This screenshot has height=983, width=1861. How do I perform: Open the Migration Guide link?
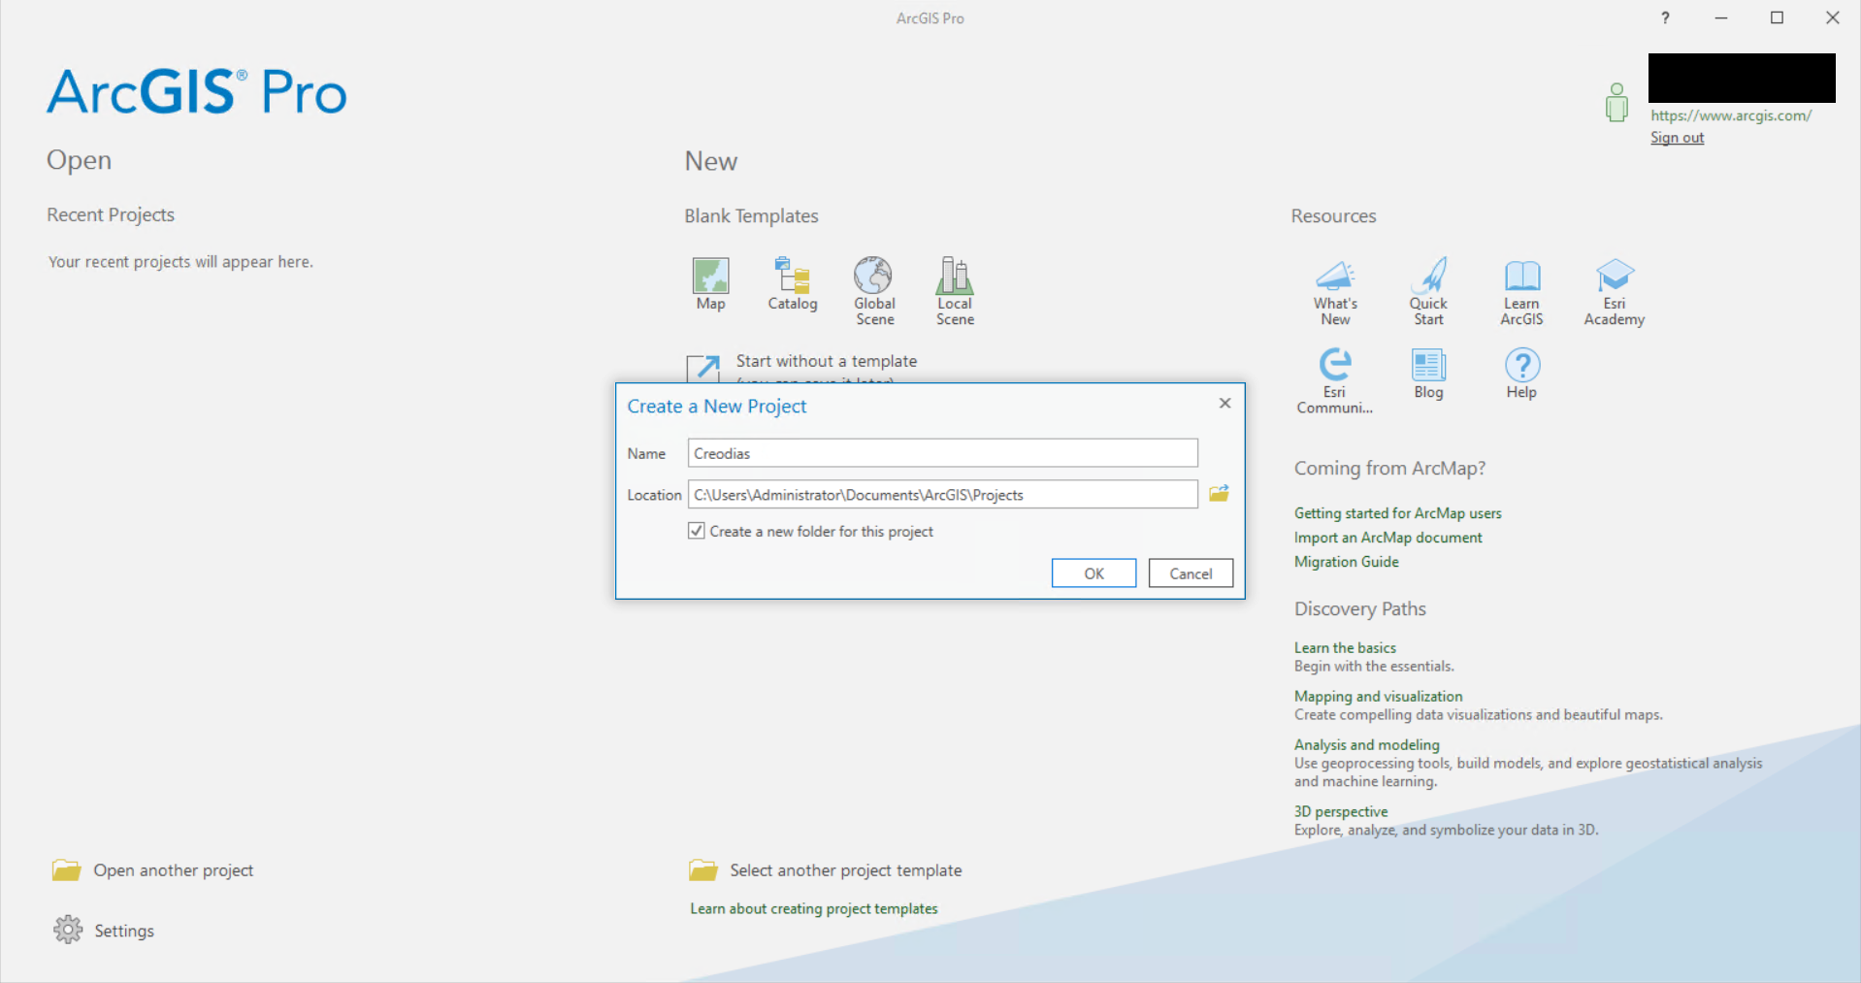[1346, 561]
